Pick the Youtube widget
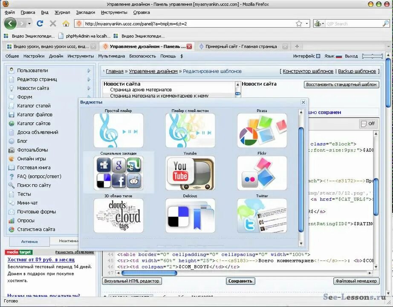 pos(190,173)
